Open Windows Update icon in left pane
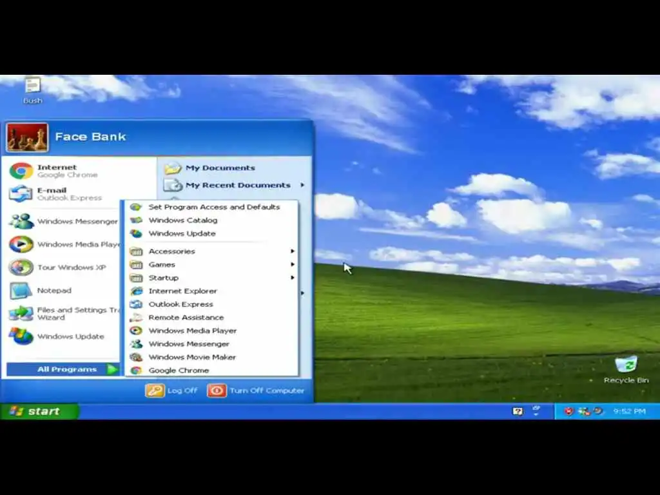660x495 pixels. (x=21, y=336)
